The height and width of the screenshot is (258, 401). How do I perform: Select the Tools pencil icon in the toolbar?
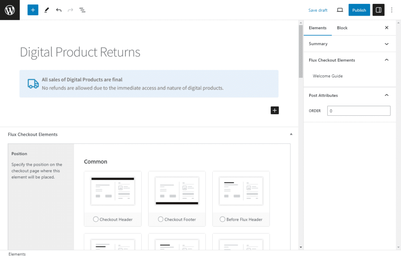click(x=46, y=10)
